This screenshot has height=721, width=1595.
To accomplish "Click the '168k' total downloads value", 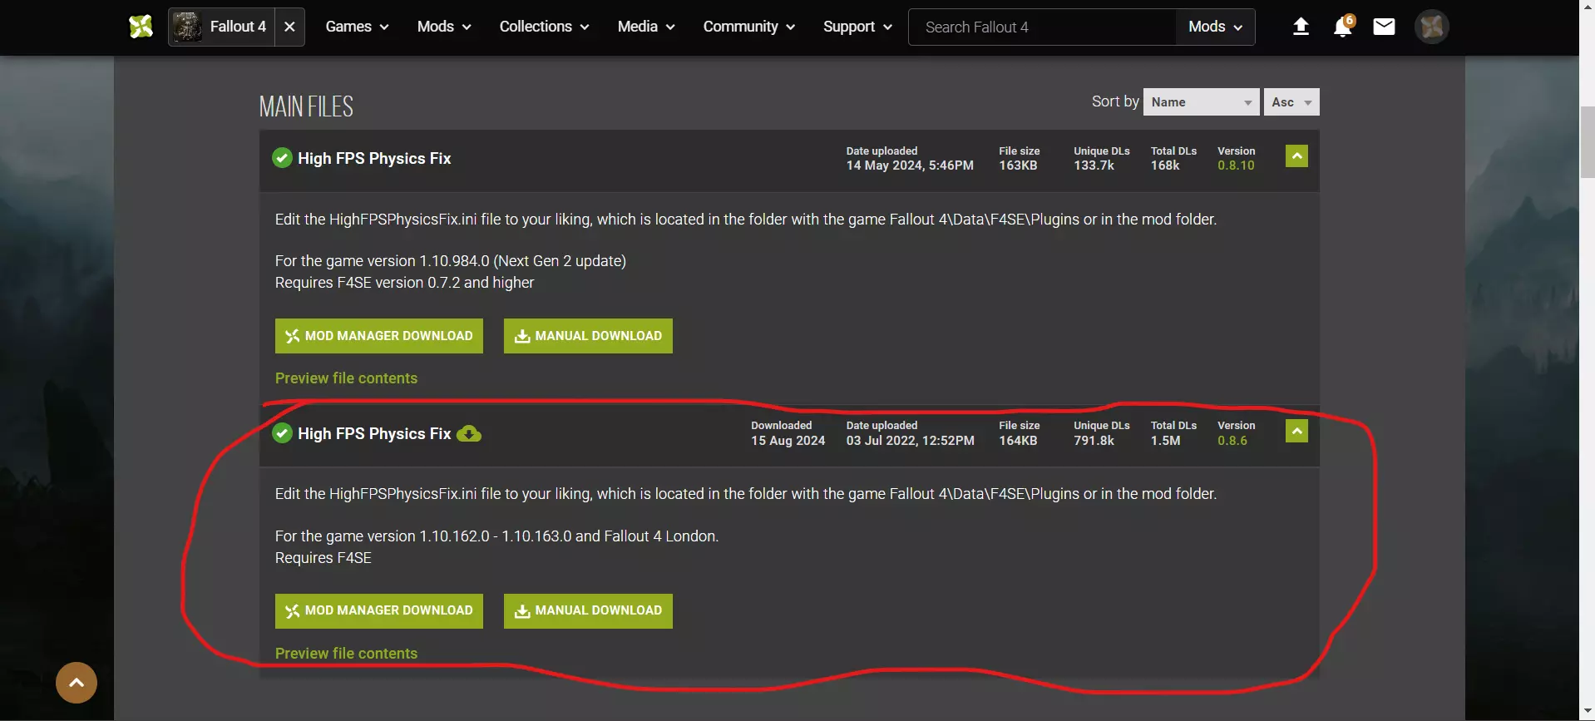I will click(x=1165, y=165).
